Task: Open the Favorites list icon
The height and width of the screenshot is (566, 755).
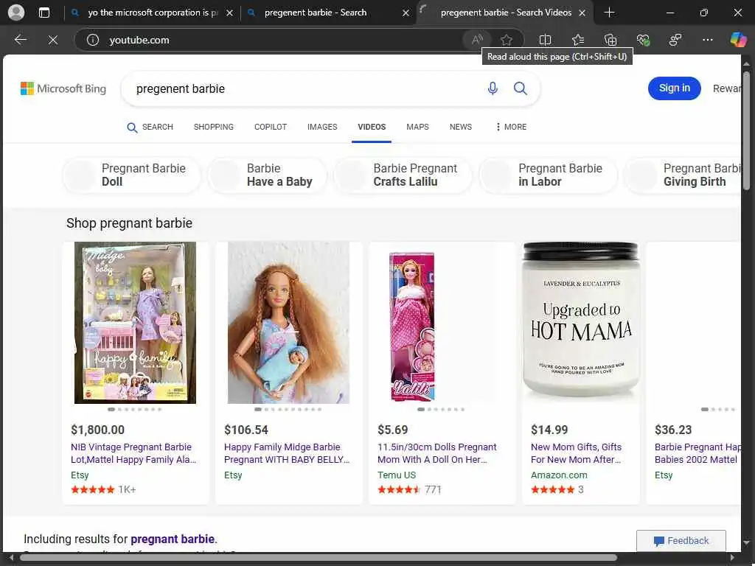Action: 578,40
